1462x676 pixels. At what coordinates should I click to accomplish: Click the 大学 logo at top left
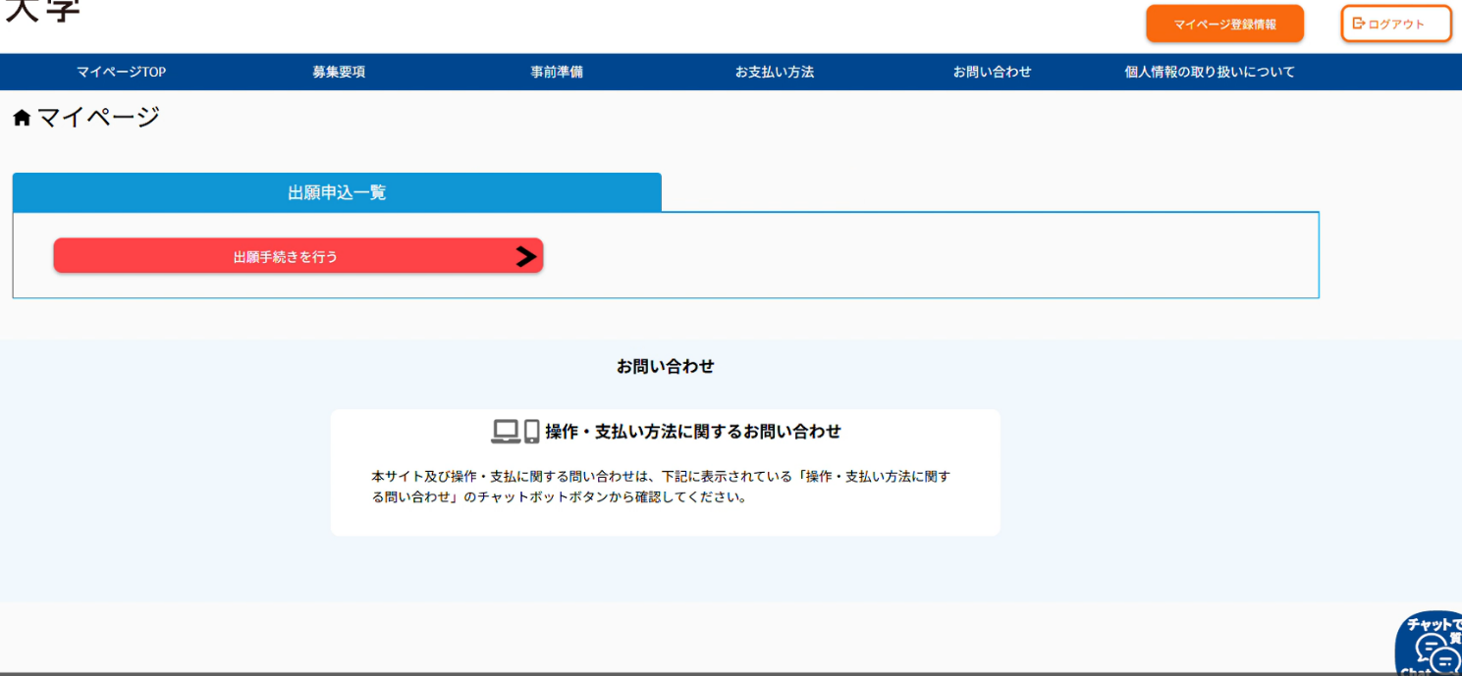pyautogui.click(x=42, y=10)
